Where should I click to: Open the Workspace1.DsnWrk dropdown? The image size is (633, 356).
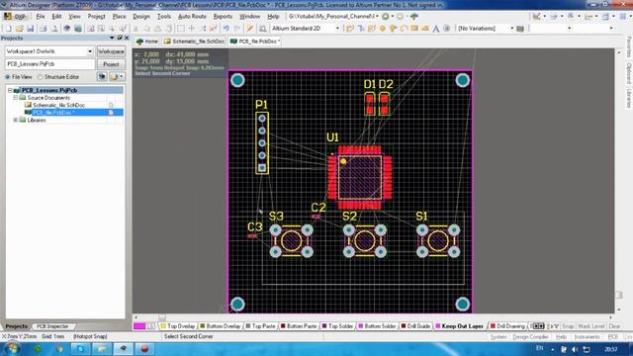tap(90, 51)
